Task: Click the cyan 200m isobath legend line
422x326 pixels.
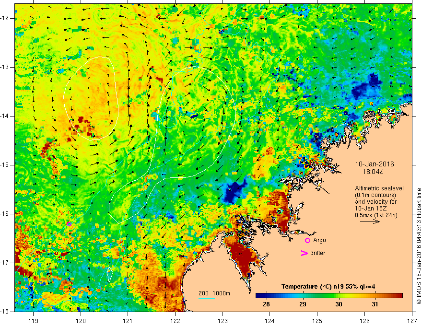Action: click(207, 298)
